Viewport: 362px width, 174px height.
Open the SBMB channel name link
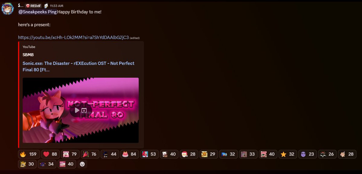coord(28,55)
